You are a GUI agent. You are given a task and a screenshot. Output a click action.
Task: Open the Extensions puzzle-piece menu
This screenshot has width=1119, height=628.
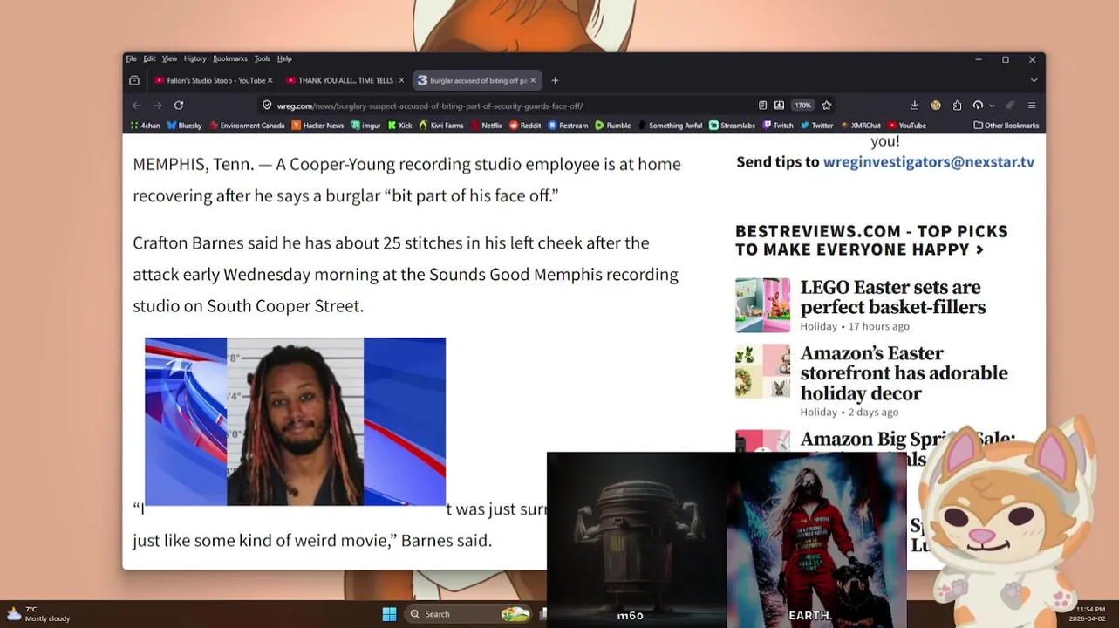(x=957, y=106)
